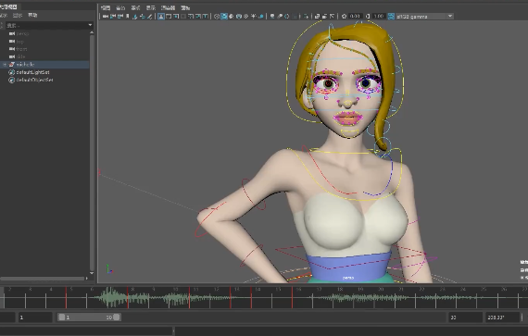This screenshot has width=528, height=336.
Task: Open the 帮助 (Help) menu in the outliner
Action: click(x=32, y=15)
